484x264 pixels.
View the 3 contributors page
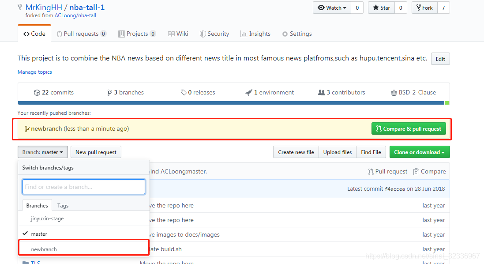(341, 92)
